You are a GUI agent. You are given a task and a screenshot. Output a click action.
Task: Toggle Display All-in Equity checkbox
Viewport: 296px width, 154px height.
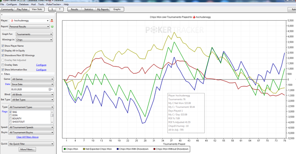(3, 50)
